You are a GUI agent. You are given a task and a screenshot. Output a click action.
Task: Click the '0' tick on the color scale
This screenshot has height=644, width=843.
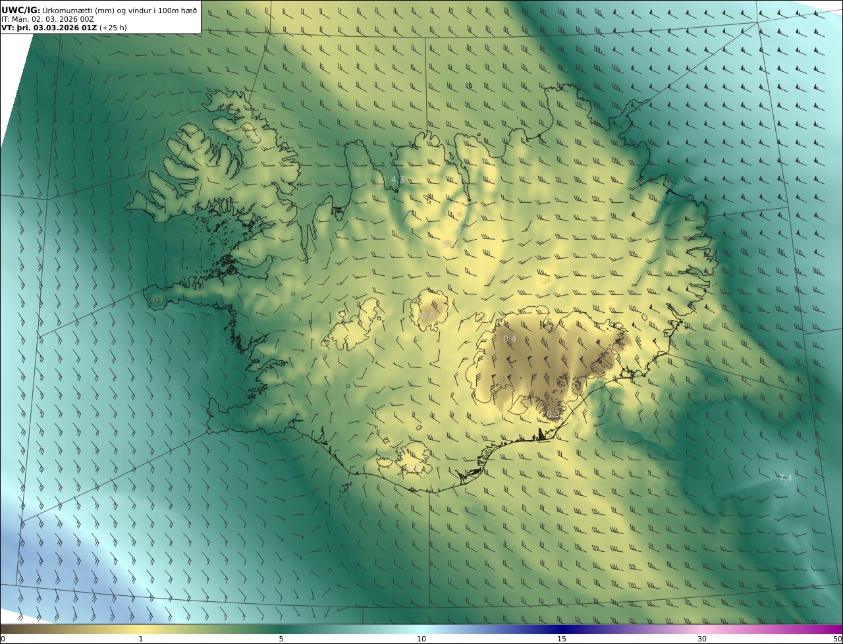3,639
